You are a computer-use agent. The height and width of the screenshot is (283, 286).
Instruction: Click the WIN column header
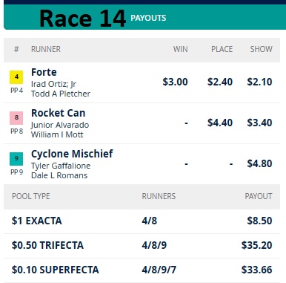point(180,49)
